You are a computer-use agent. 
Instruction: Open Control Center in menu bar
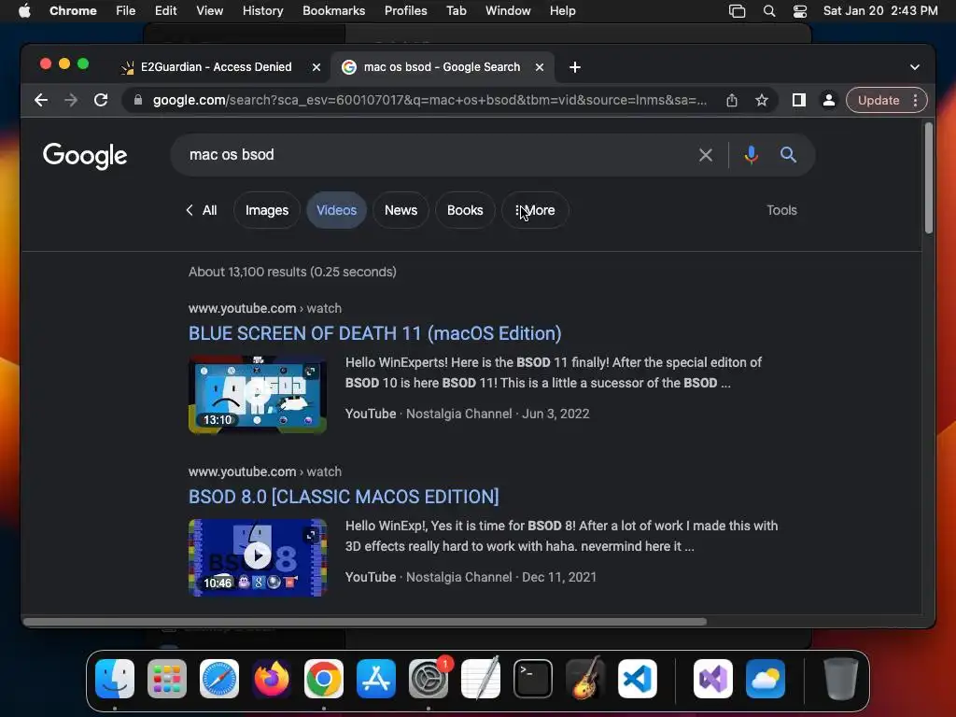800,11
